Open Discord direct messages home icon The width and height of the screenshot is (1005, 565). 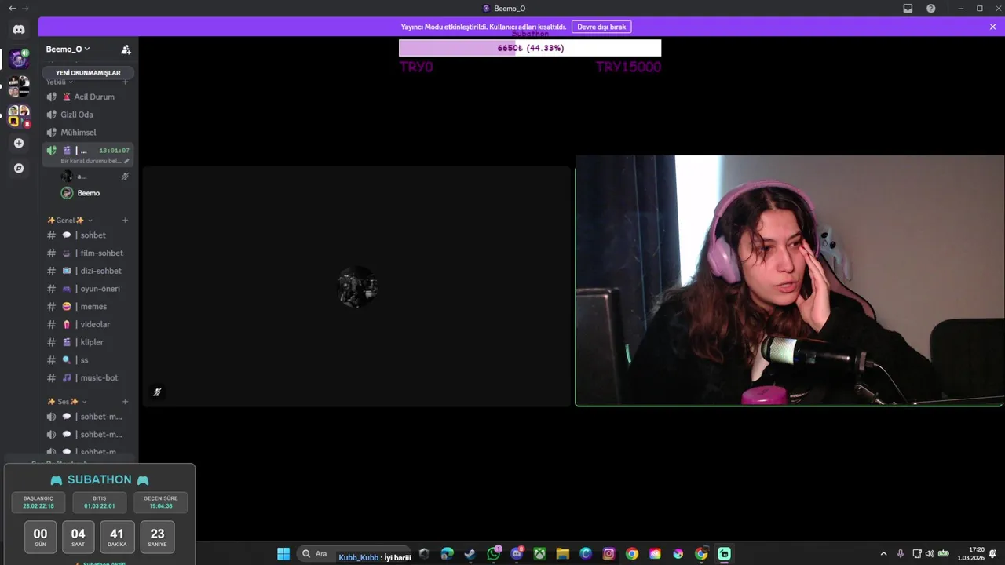(19, 29)
